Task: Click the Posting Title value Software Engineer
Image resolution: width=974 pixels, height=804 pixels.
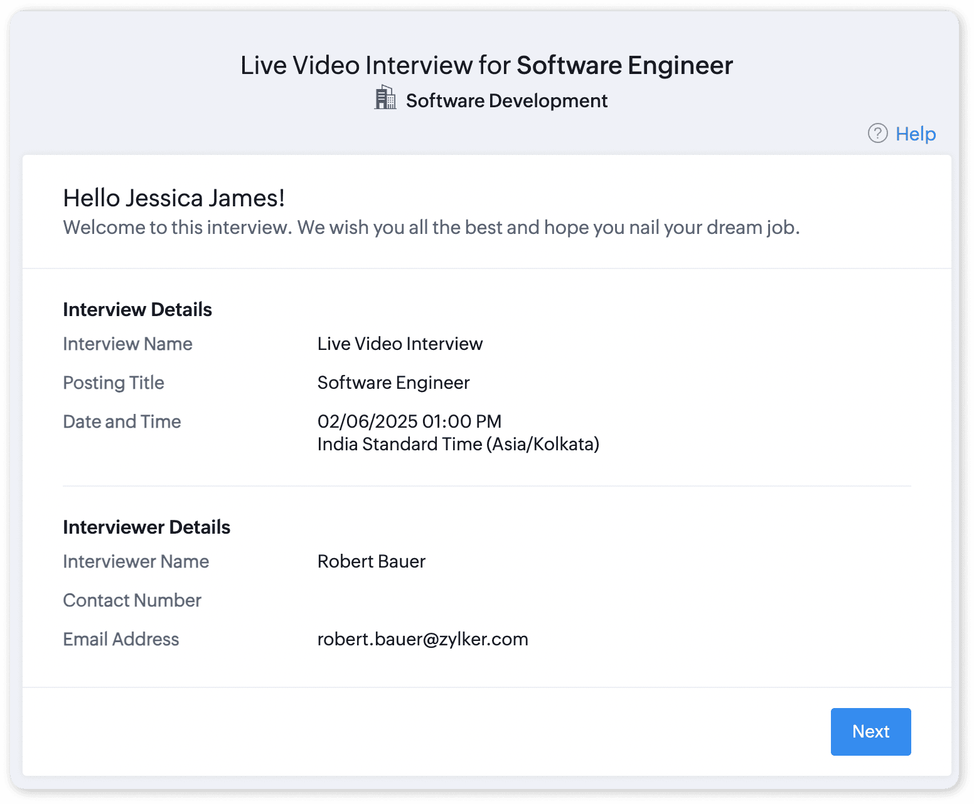Action: click(393, 383)
